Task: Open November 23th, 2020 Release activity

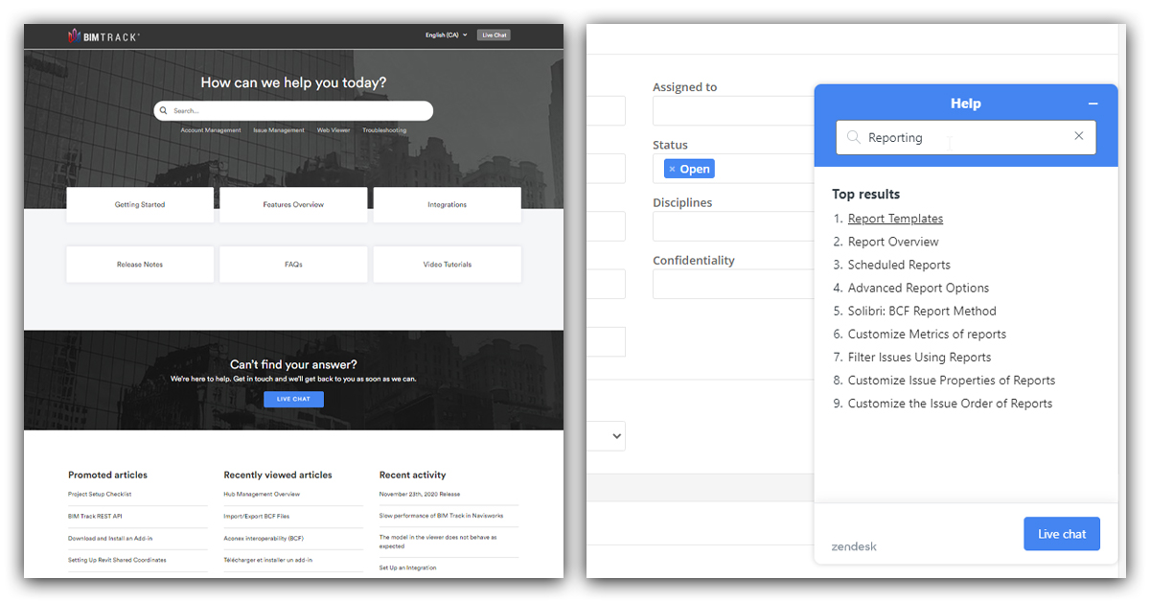Action: click(420, 495)
